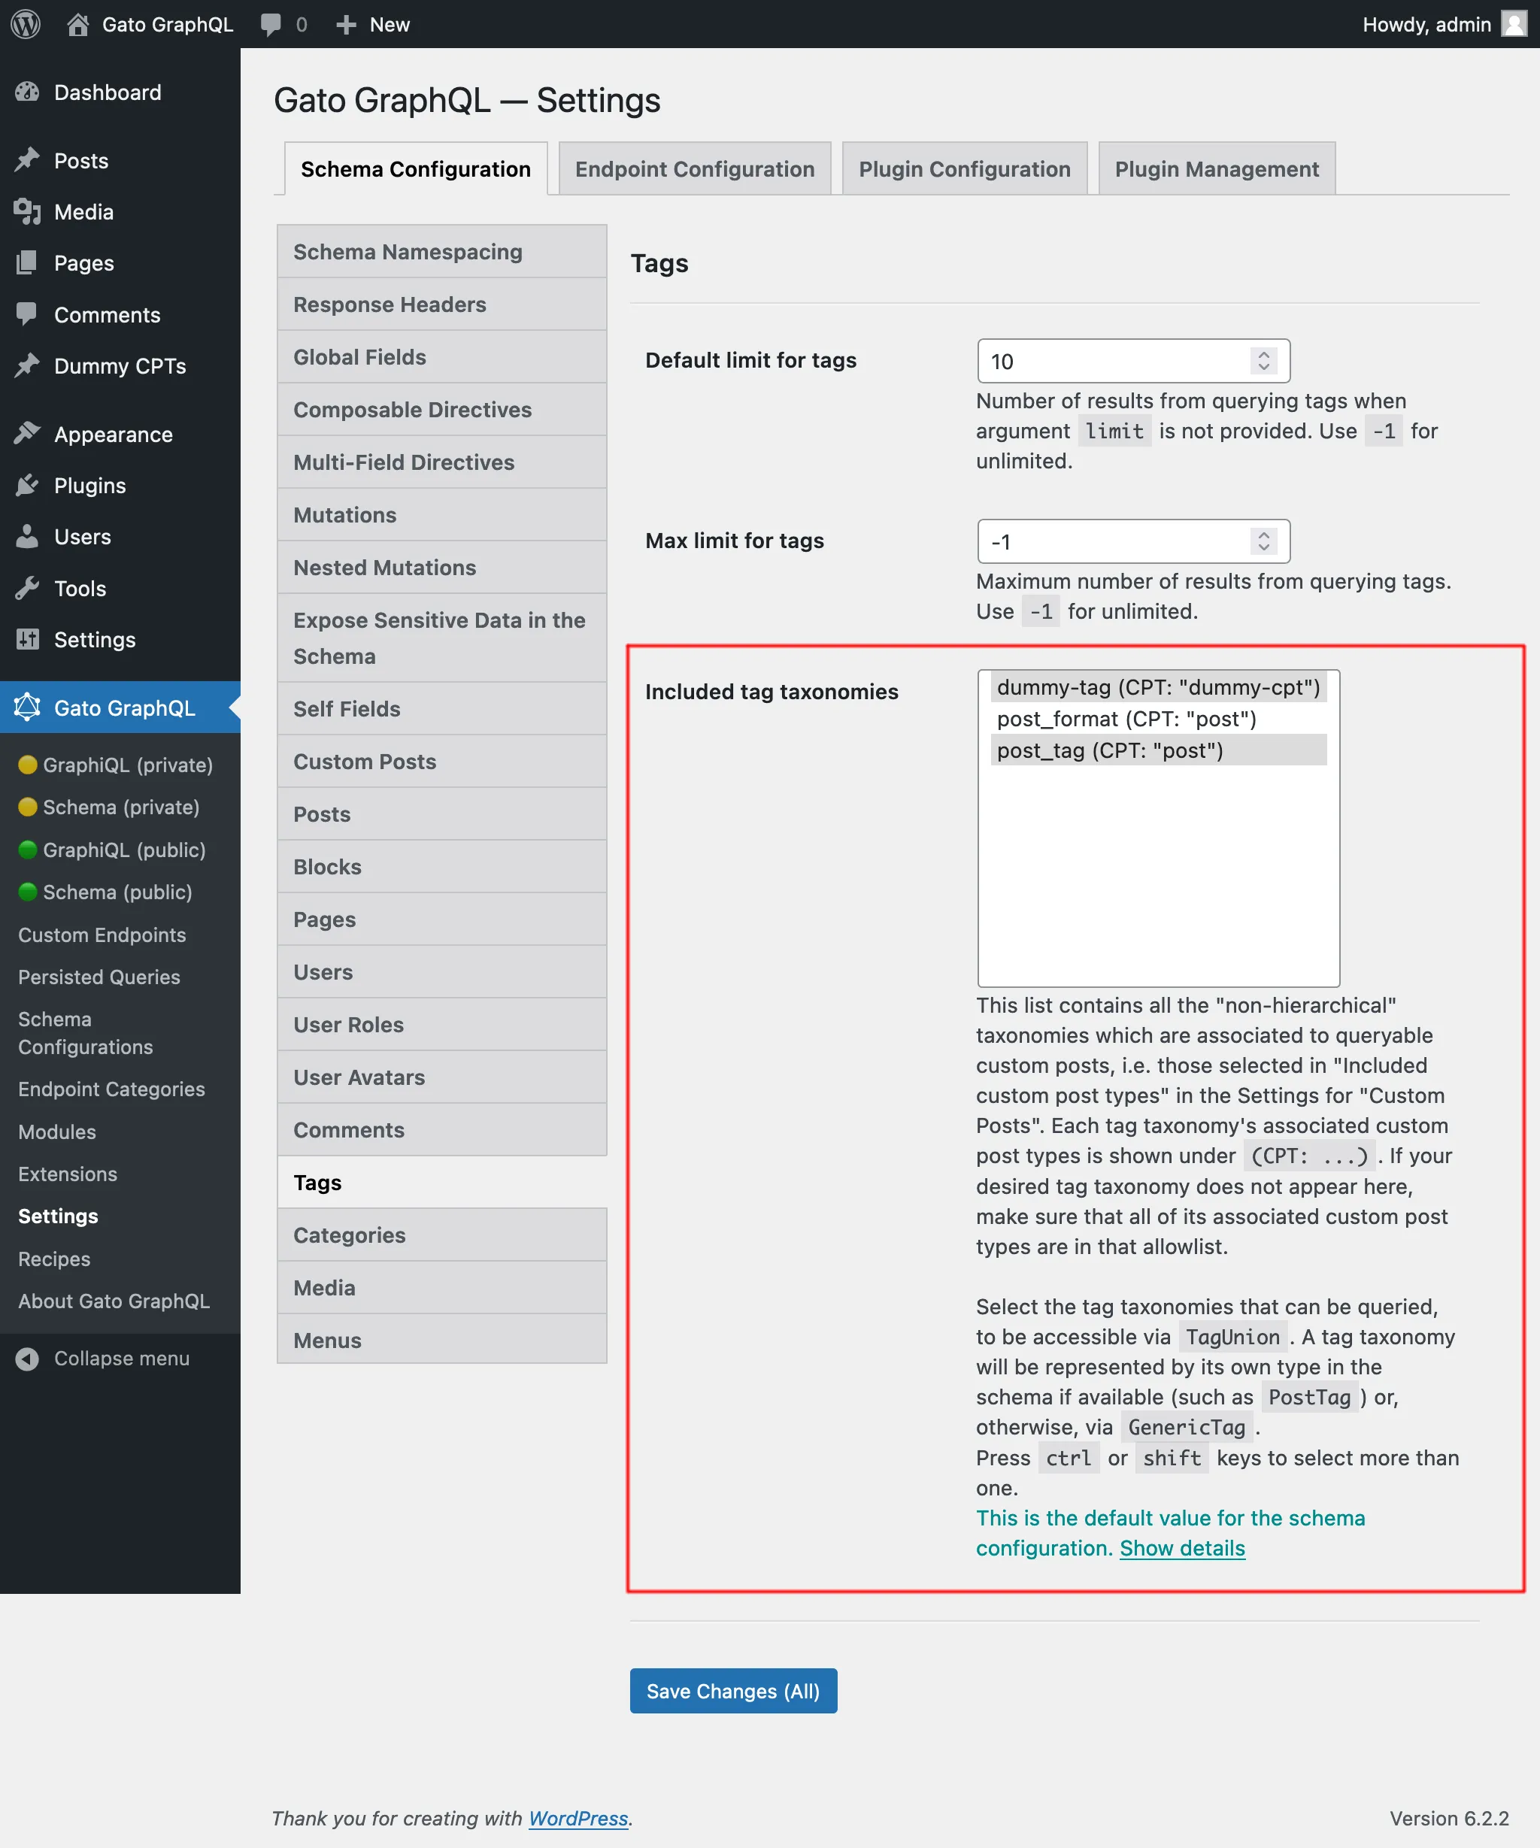Click the Show details link

pyautogui.click(x=1182, y=1548)
